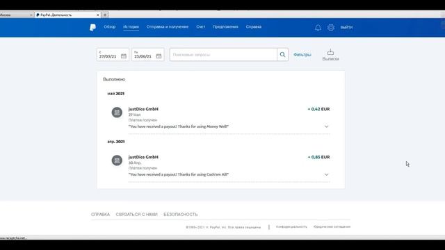Click justDice GmbH name in May transaction

pyautogui.click(x=143, y=109)
